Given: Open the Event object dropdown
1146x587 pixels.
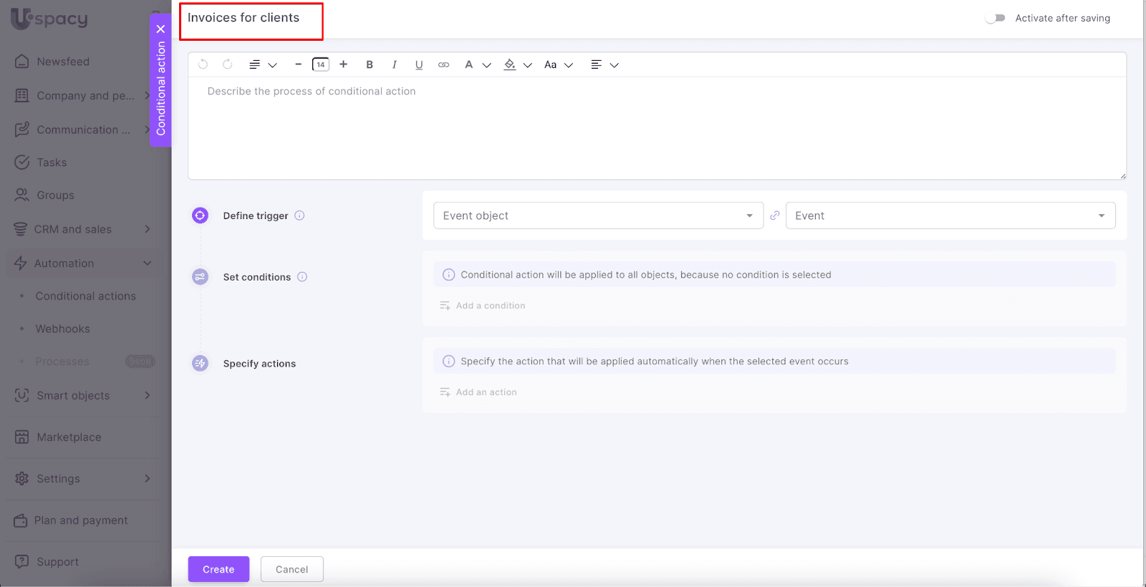Looking at the screenshot, I should (597, 215).
